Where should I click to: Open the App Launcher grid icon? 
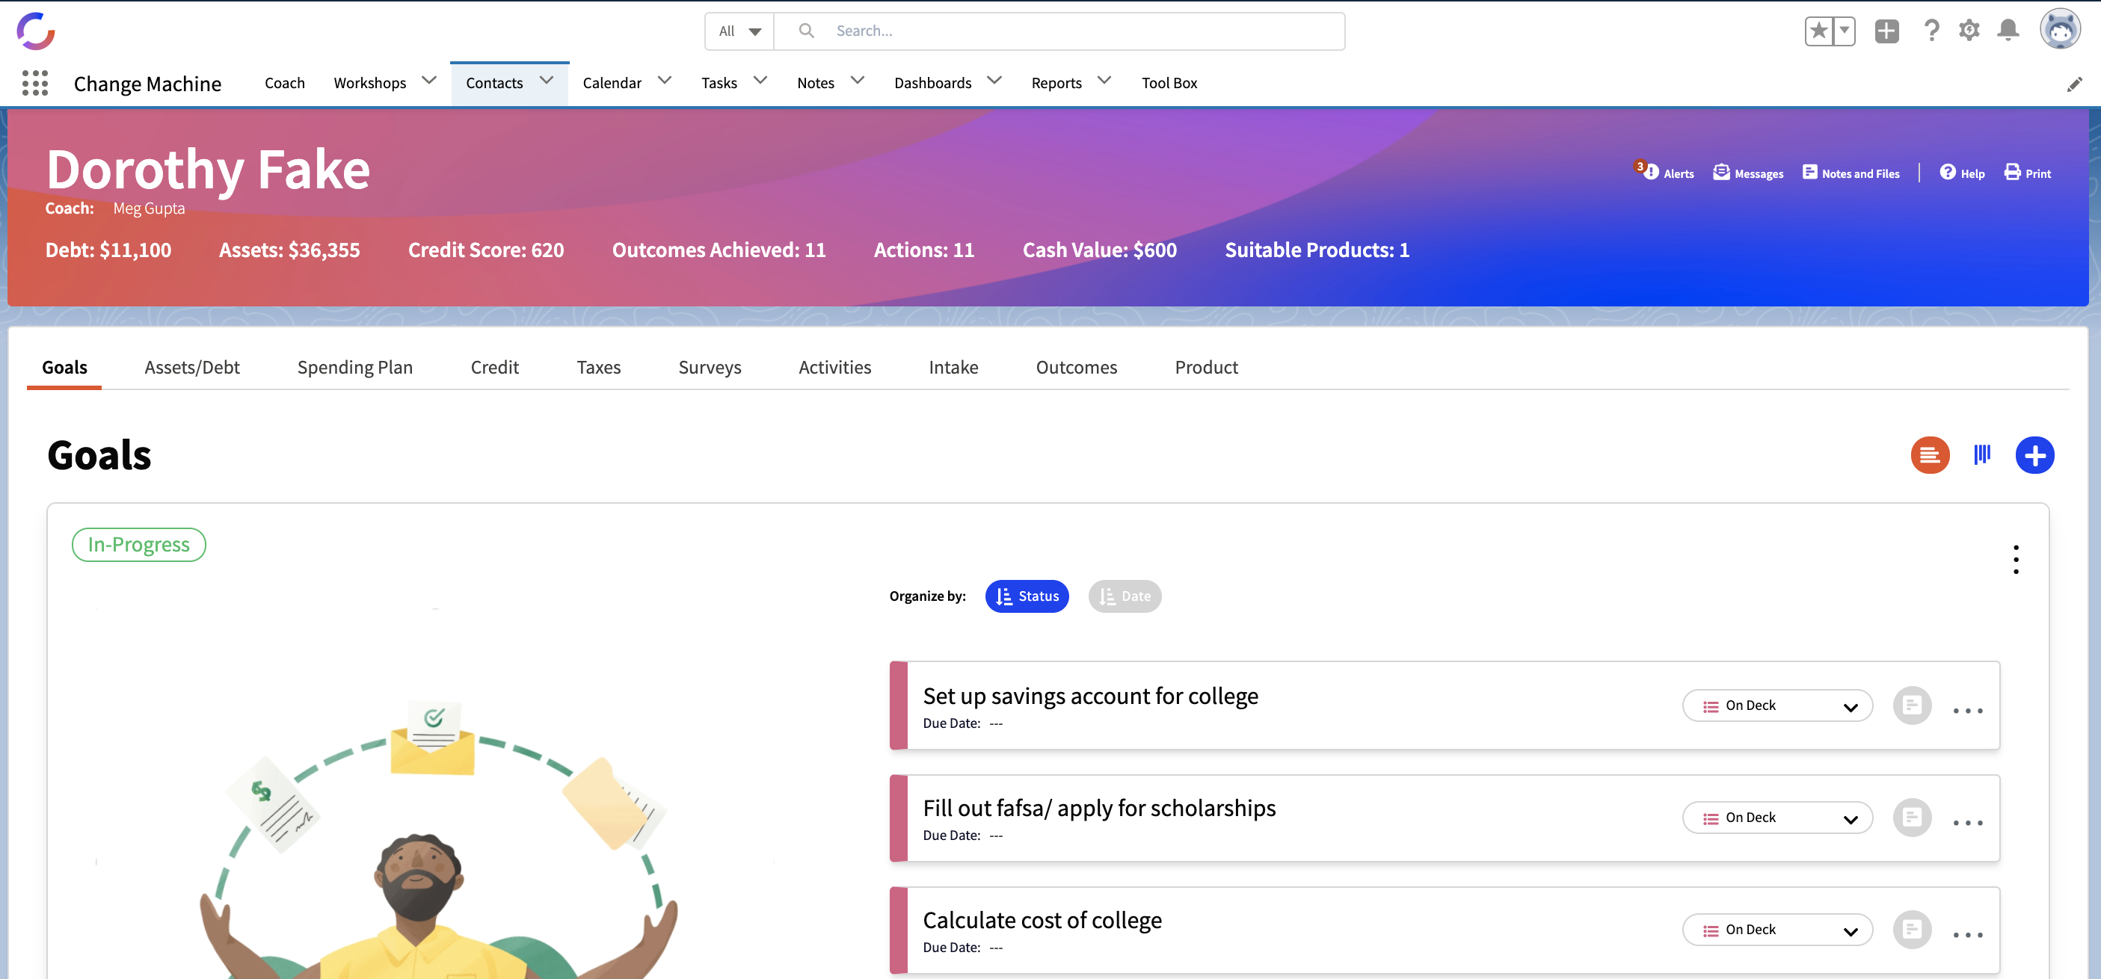[x=35, y=82]
